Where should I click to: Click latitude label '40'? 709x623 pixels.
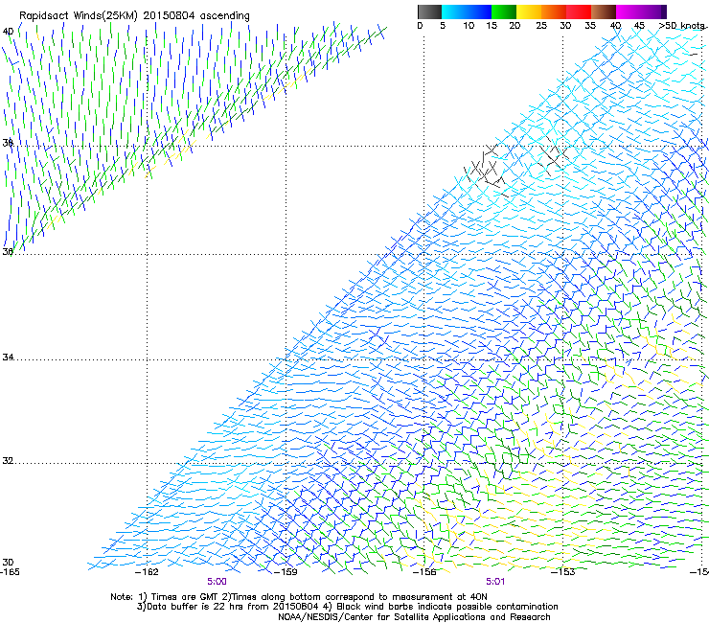click(8, 32)
